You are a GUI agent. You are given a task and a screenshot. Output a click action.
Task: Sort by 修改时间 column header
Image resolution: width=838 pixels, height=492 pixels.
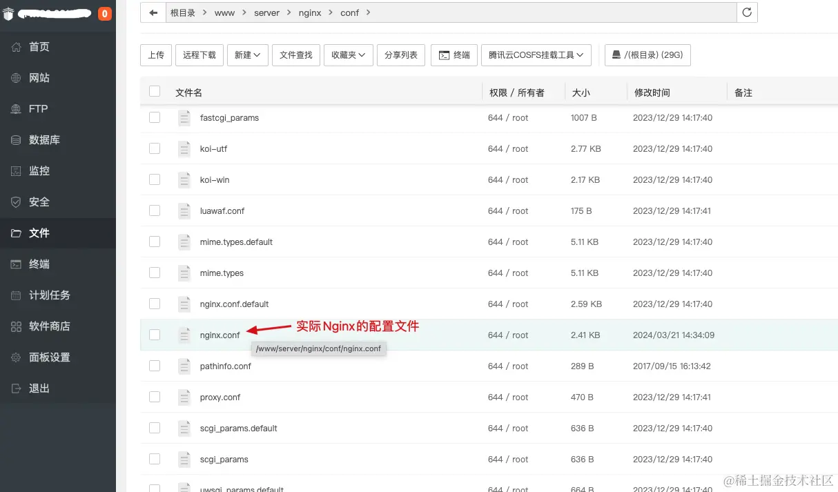(652, 92)
